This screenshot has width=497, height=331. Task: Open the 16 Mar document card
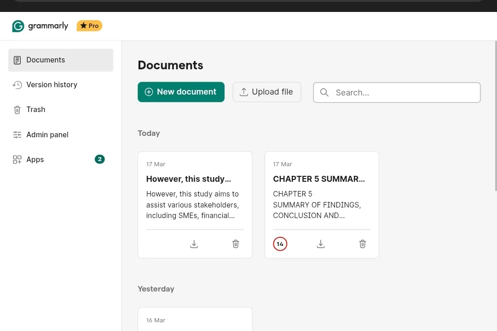pyautogui.click(x=195, y=319)
